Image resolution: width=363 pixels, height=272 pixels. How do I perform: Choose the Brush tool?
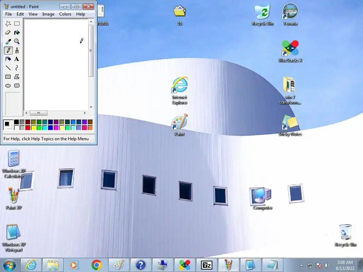(x=17, y=50)
